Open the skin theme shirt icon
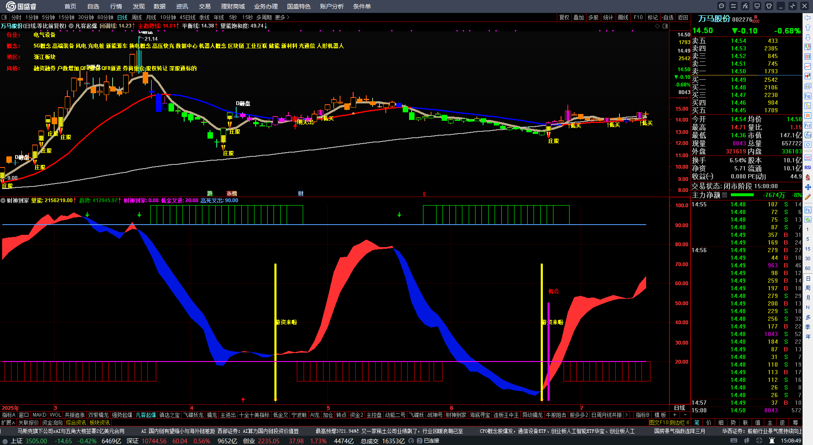The width and height of the screenshot is (813, 445). click(x=769, y=6)
